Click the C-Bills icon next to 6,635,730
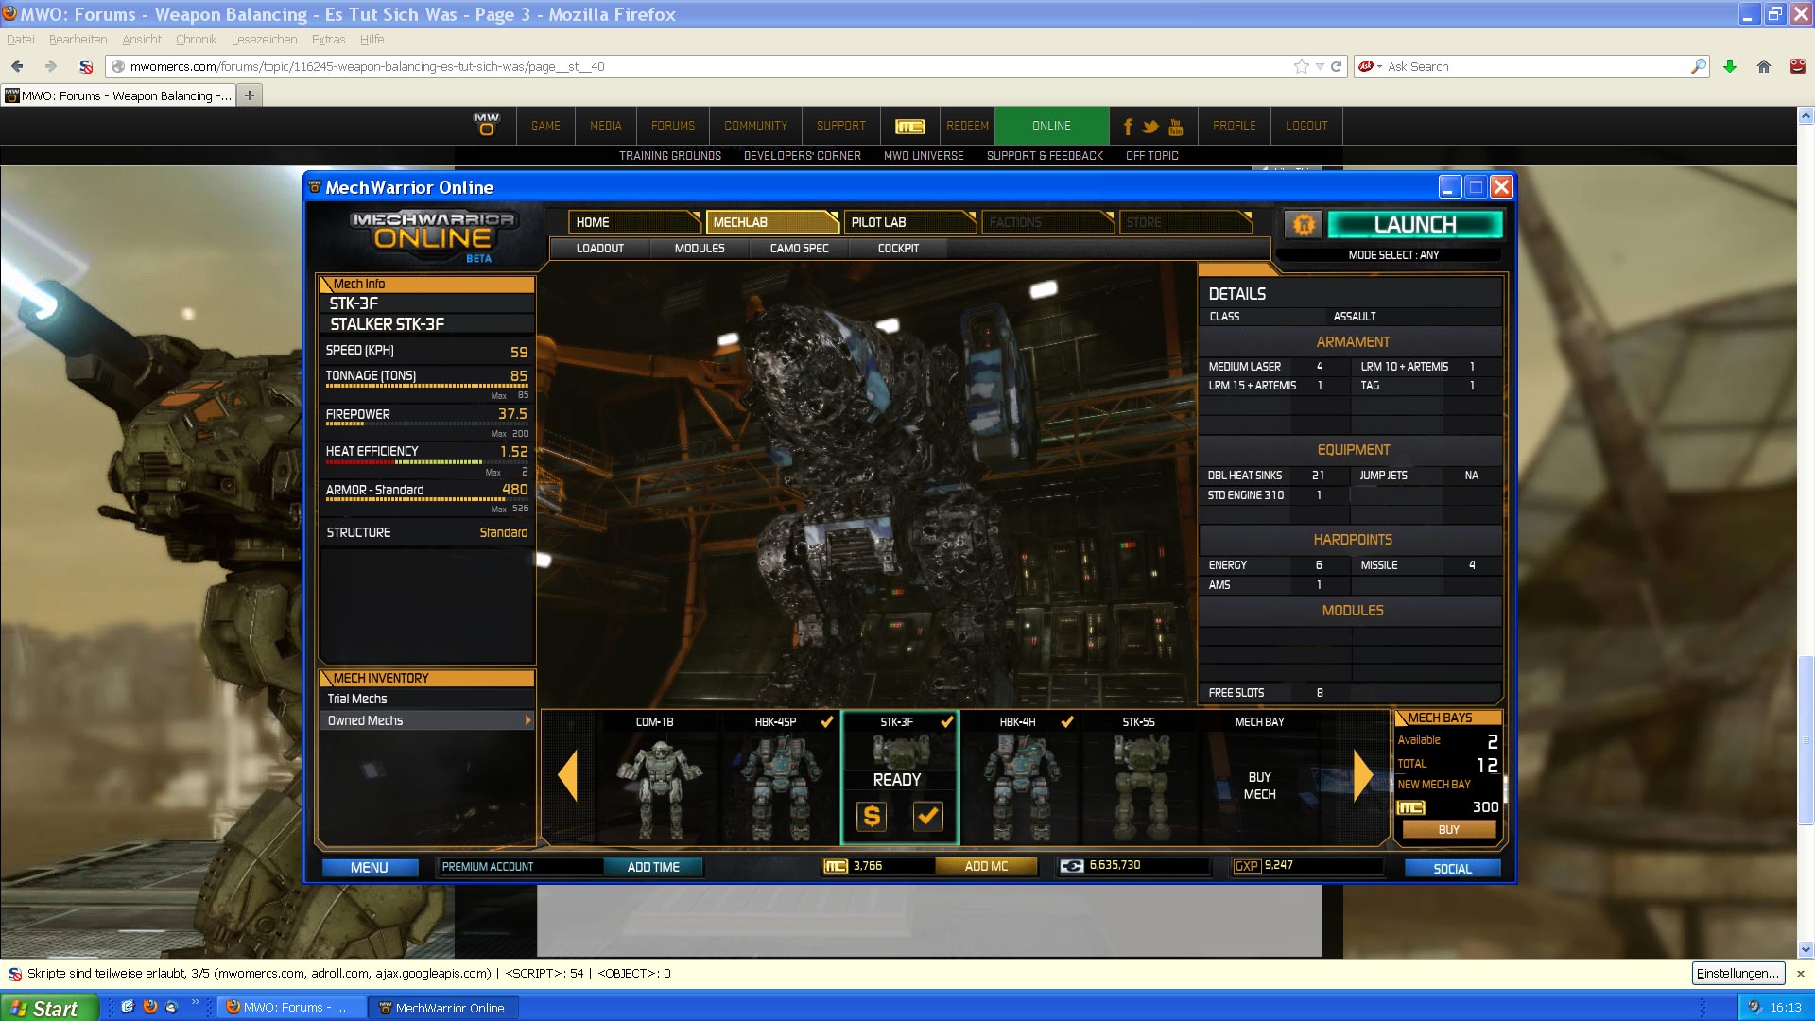 1072,866
